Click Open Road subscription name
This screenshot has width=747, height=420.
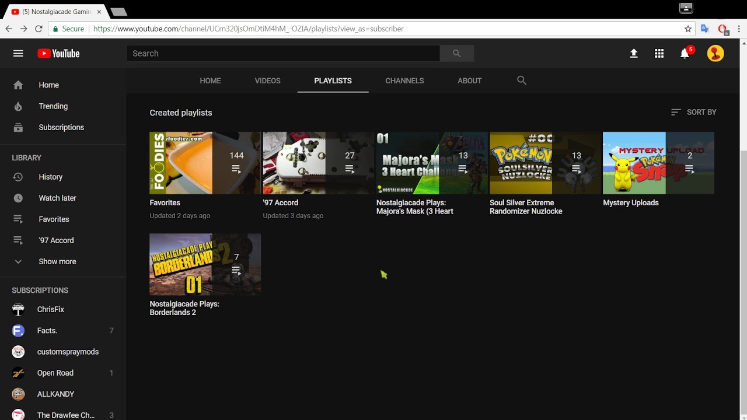(55, 373)
